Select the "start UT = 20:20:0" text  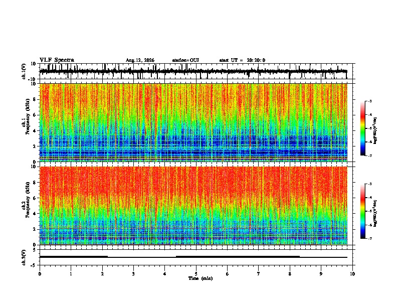(242, 60)
